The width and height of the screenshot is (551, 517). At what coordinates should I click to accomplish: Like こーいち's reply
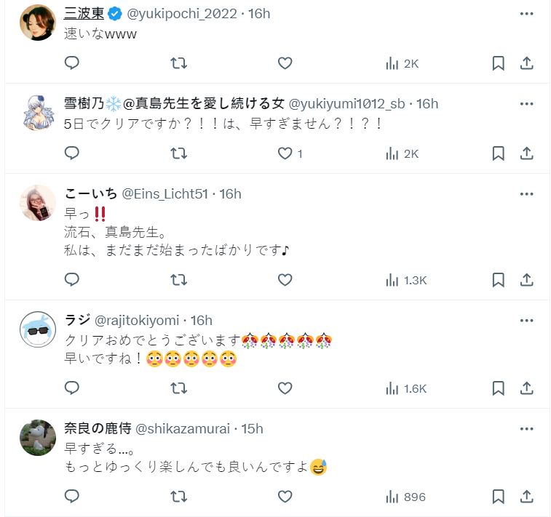click(x=285, y=280)
